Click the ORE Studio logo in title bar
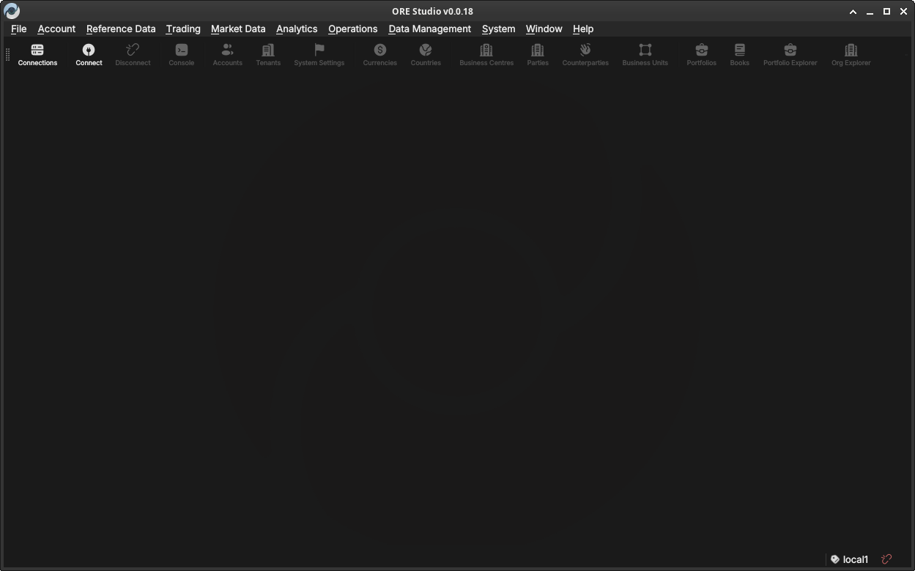This screenshot has height=571, width=915. pyautogui.click(x=12, y=11)
